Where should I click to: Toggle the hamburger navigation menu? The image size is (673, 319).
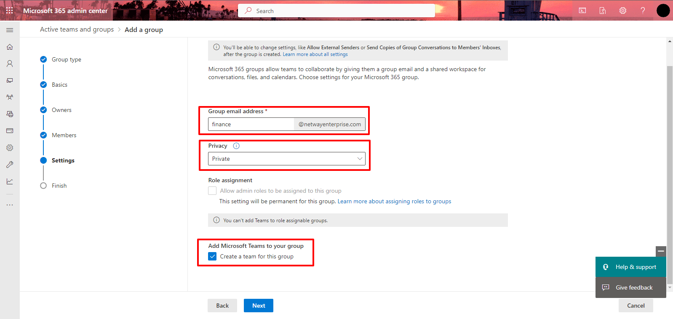pos(10,30)
